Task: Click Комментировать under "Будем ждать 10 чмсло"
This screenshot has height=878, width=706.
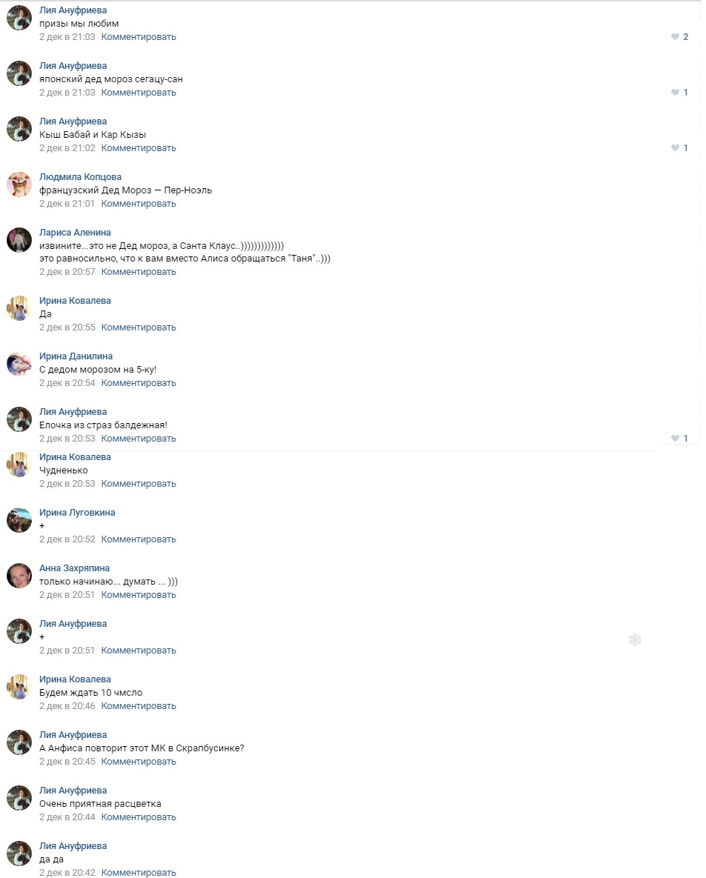Action: pos(139,706)
